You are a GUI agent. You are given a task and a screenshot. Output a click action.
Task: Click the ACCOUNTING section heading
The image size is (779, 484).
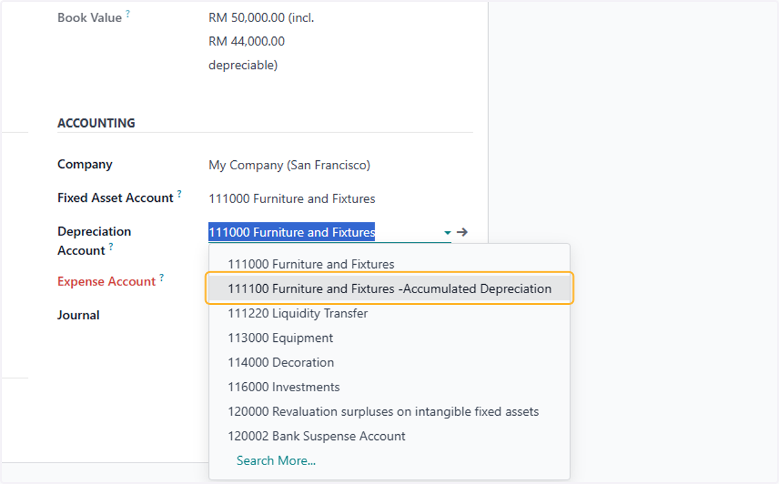tap(96, 123)
